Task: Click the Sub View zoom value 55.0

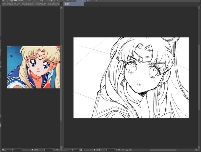Action: click(x=4, y=150)
